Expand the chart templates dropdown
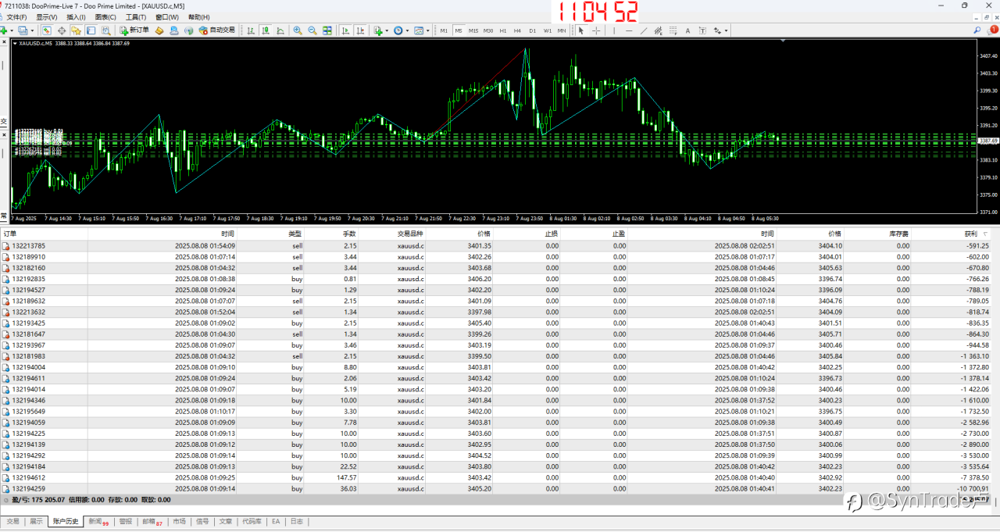This screenshot has height=532, width=1000. (x=428, y=30)
